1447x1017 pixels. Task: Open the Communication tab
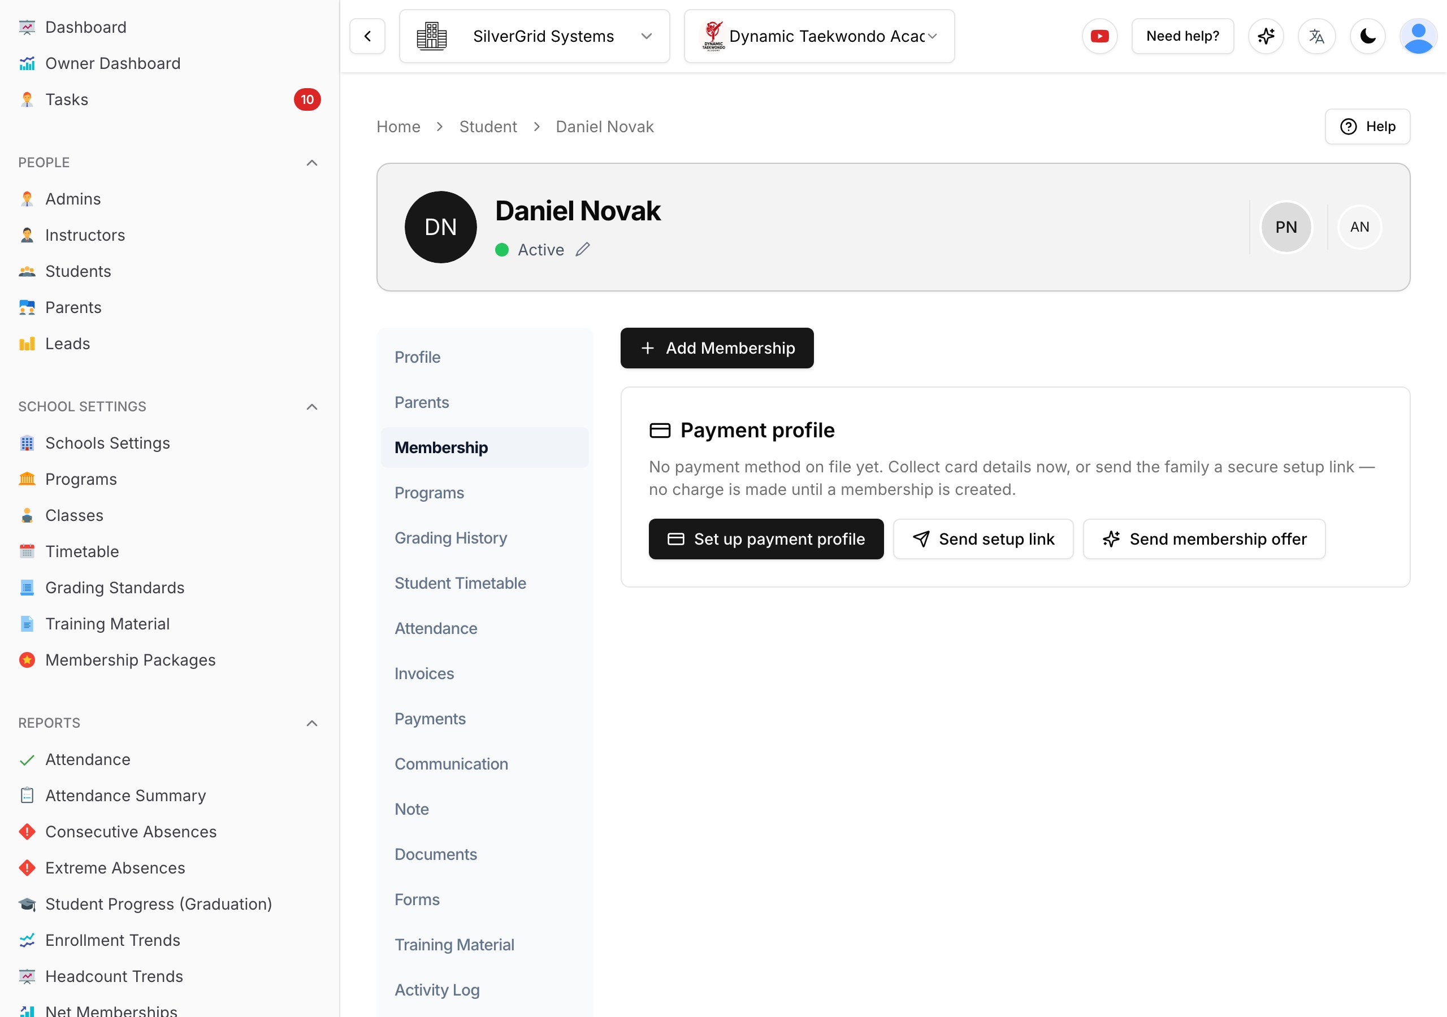tap(484, 764)
